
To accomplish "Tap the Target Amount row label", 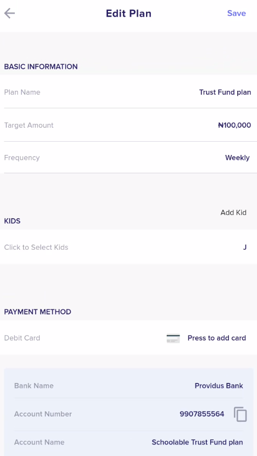I will coord(29,125).
